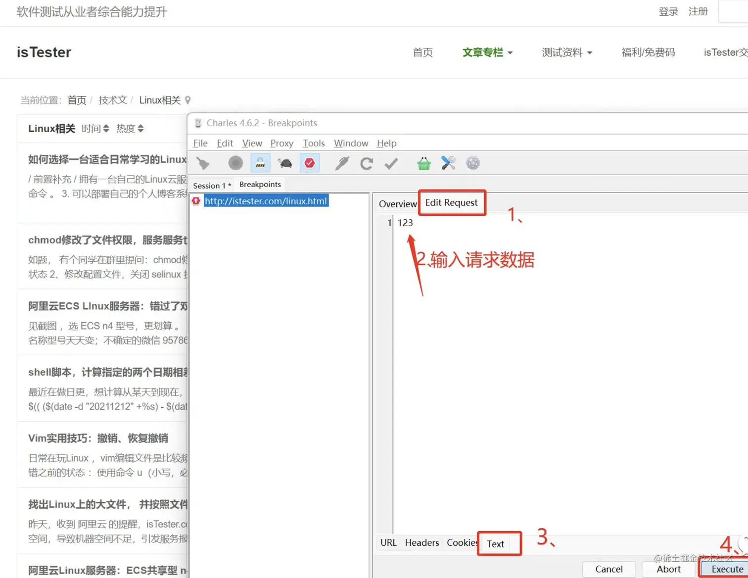Click 注册 link at page top

698,11
